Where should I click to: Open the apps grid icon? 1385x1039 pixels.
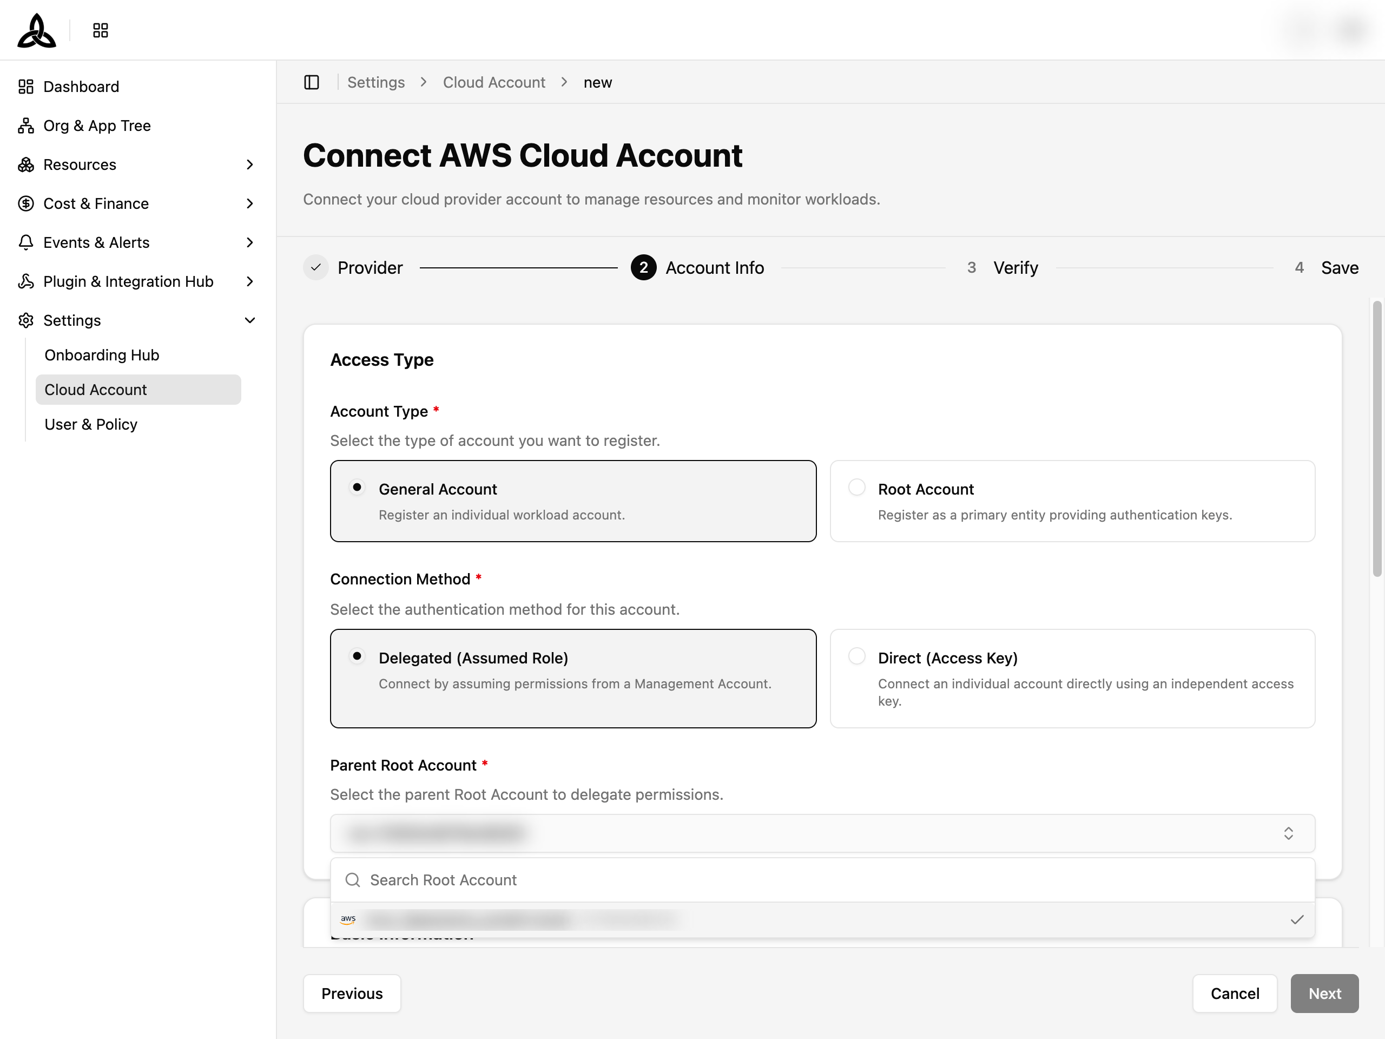click(100, 30)
